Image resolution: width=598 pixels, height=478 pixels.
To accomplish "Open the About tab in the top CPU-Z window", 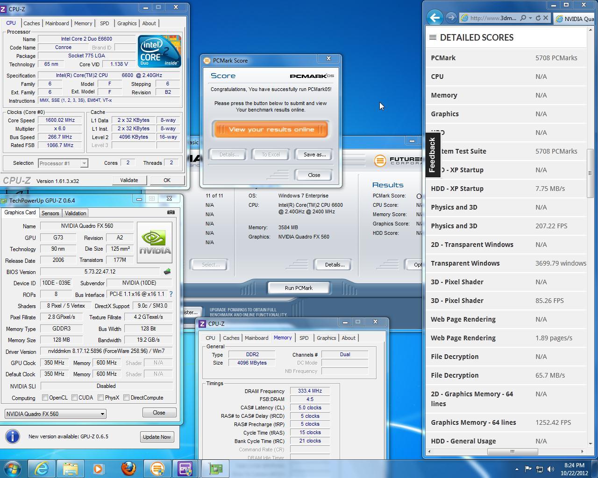I will [x=149, y=23].
